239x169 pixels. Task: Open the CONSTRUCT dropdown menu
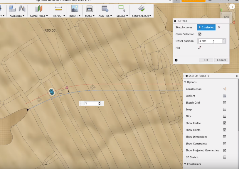click(39, 16)
